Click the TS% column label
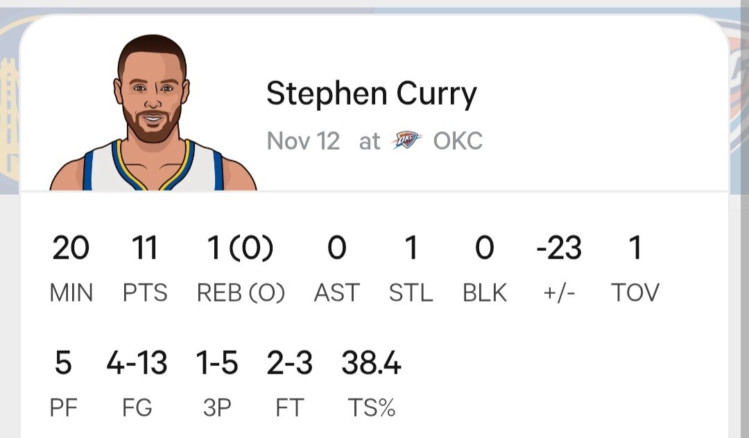The height and width of the screenshot is (438, 749). (371, 408)
